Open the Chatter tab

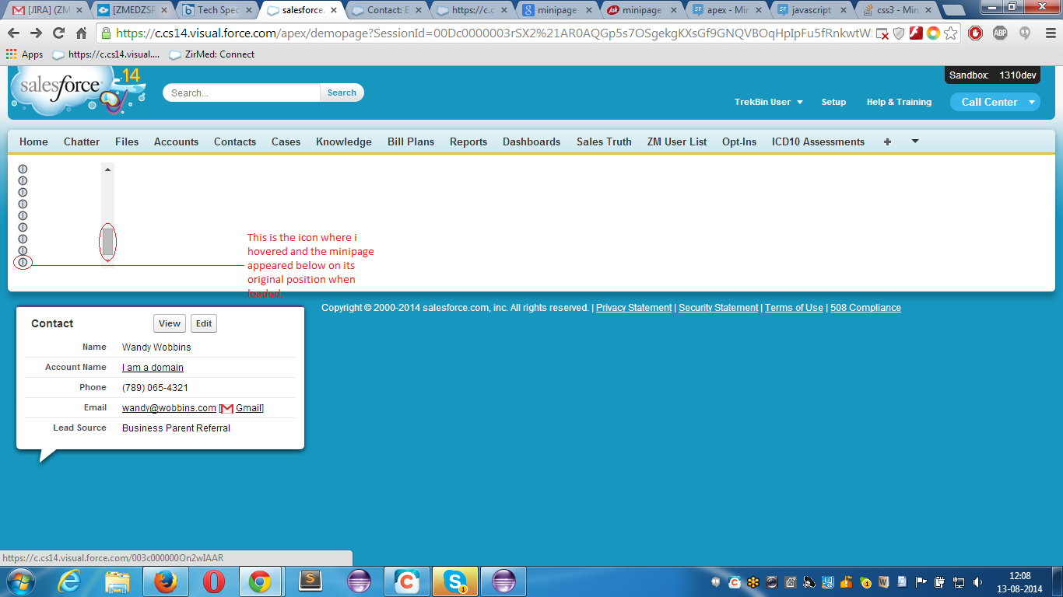pos(82,141)
